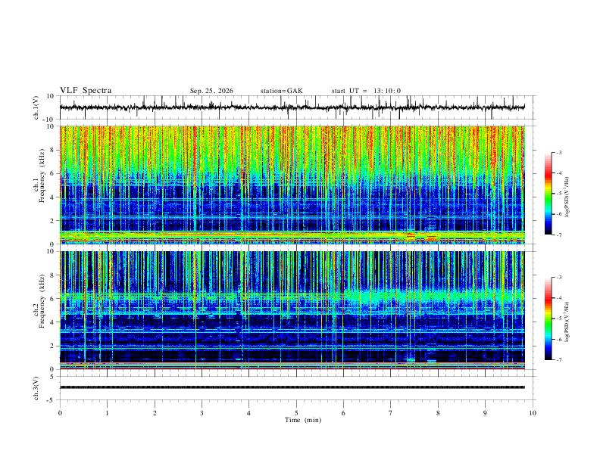The image size is (600, 463).
Task: Click the Time (min) axis label
Action: pyautogui.click(x=303, y=420)
